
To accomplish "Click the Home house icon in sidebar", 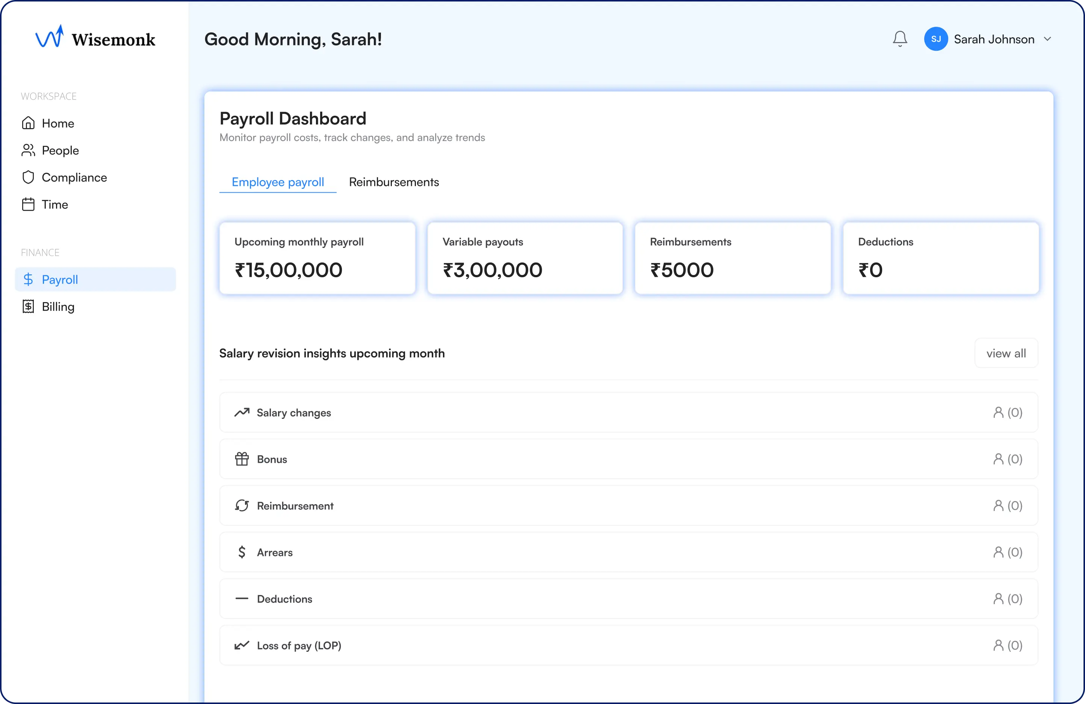I will pos(28,123).
